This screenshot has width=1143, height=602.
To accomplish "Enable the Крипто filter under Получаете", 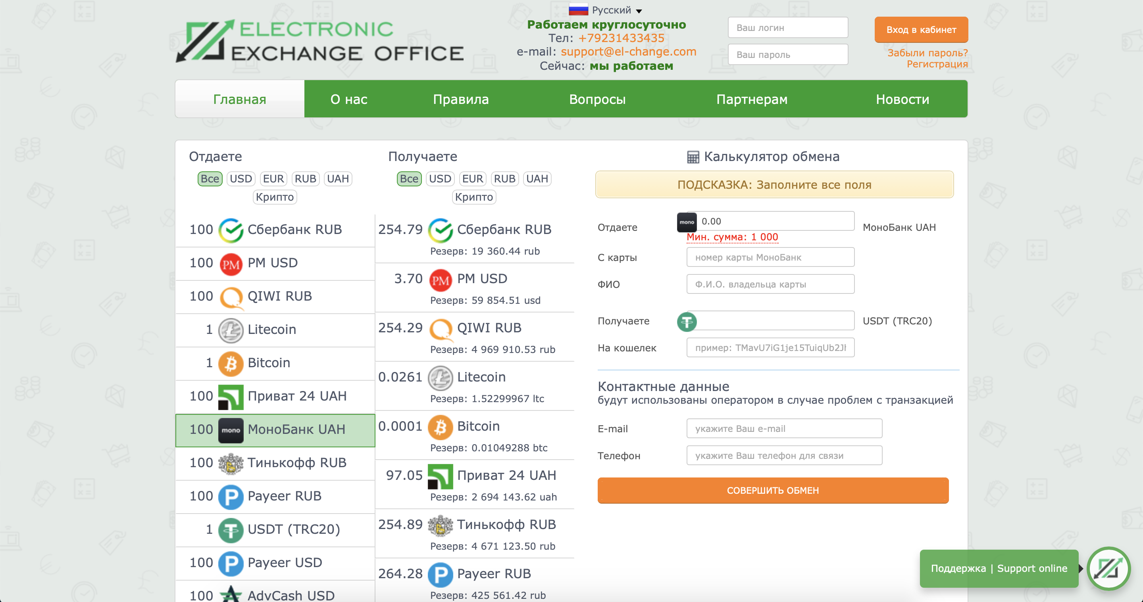I will tap(474, 197).
